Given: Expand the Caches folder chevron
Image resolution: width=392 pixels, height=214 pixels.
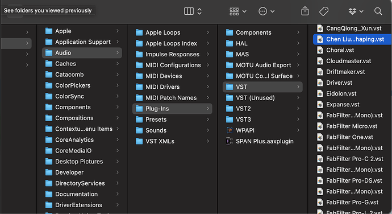Looking at the screenshot, I should [x=118, y=64].
